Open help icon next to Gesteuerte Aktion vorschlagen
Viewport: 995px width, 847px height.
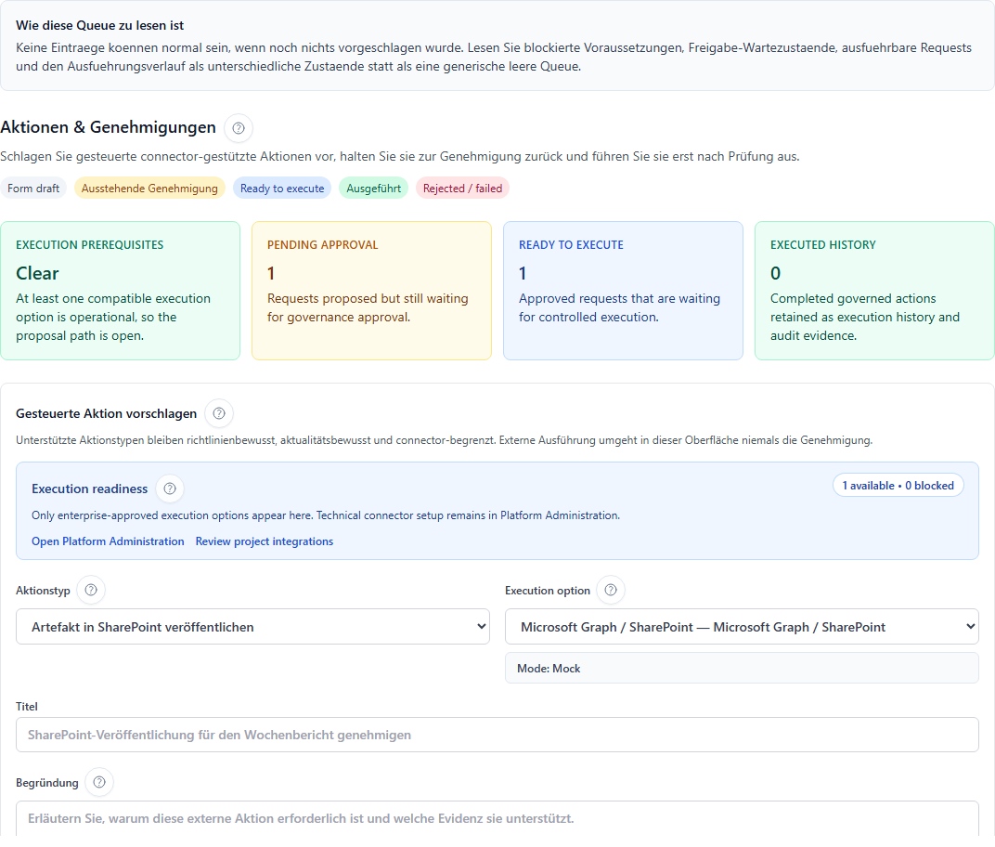219,413
